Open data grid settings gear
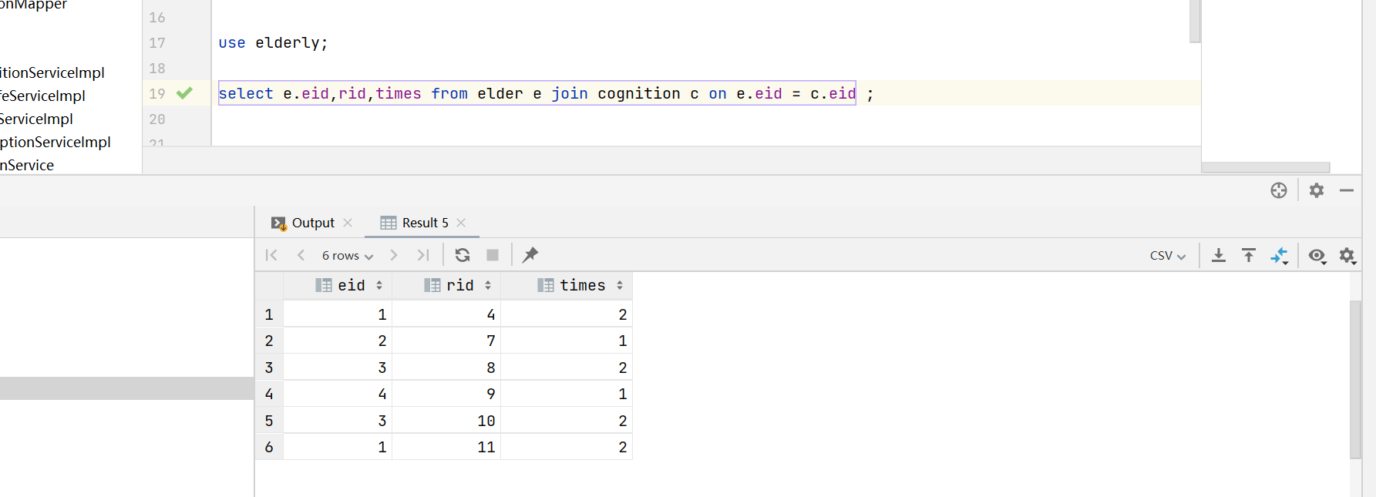Image resolution: width=1376 pixels, height=497 pixels. (1347, 256)
